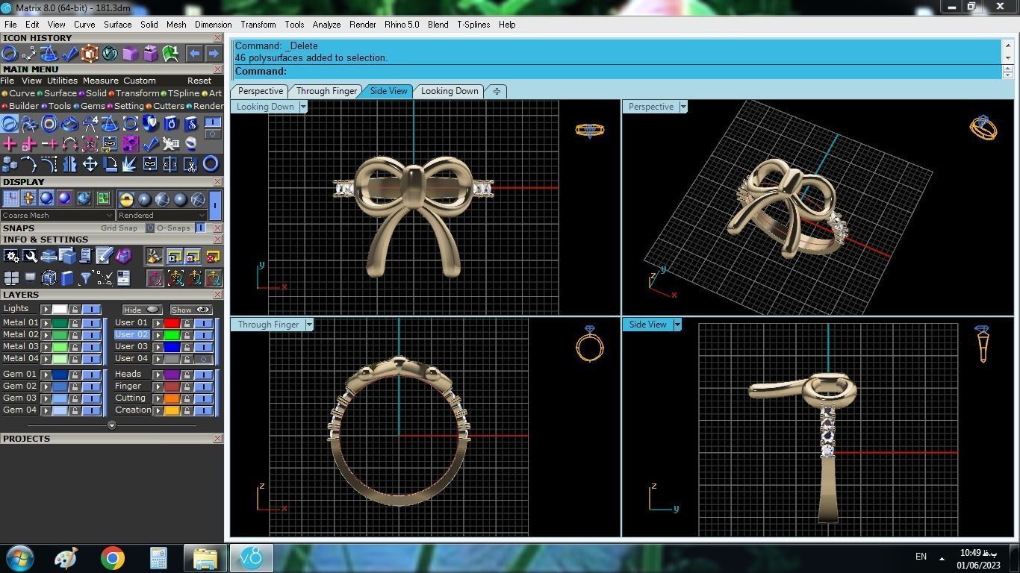Image resolution: width=1020 pixels, height=573 pixels.
Task: Switch to Looking Down viewport tab
Action: click(450, 91)
